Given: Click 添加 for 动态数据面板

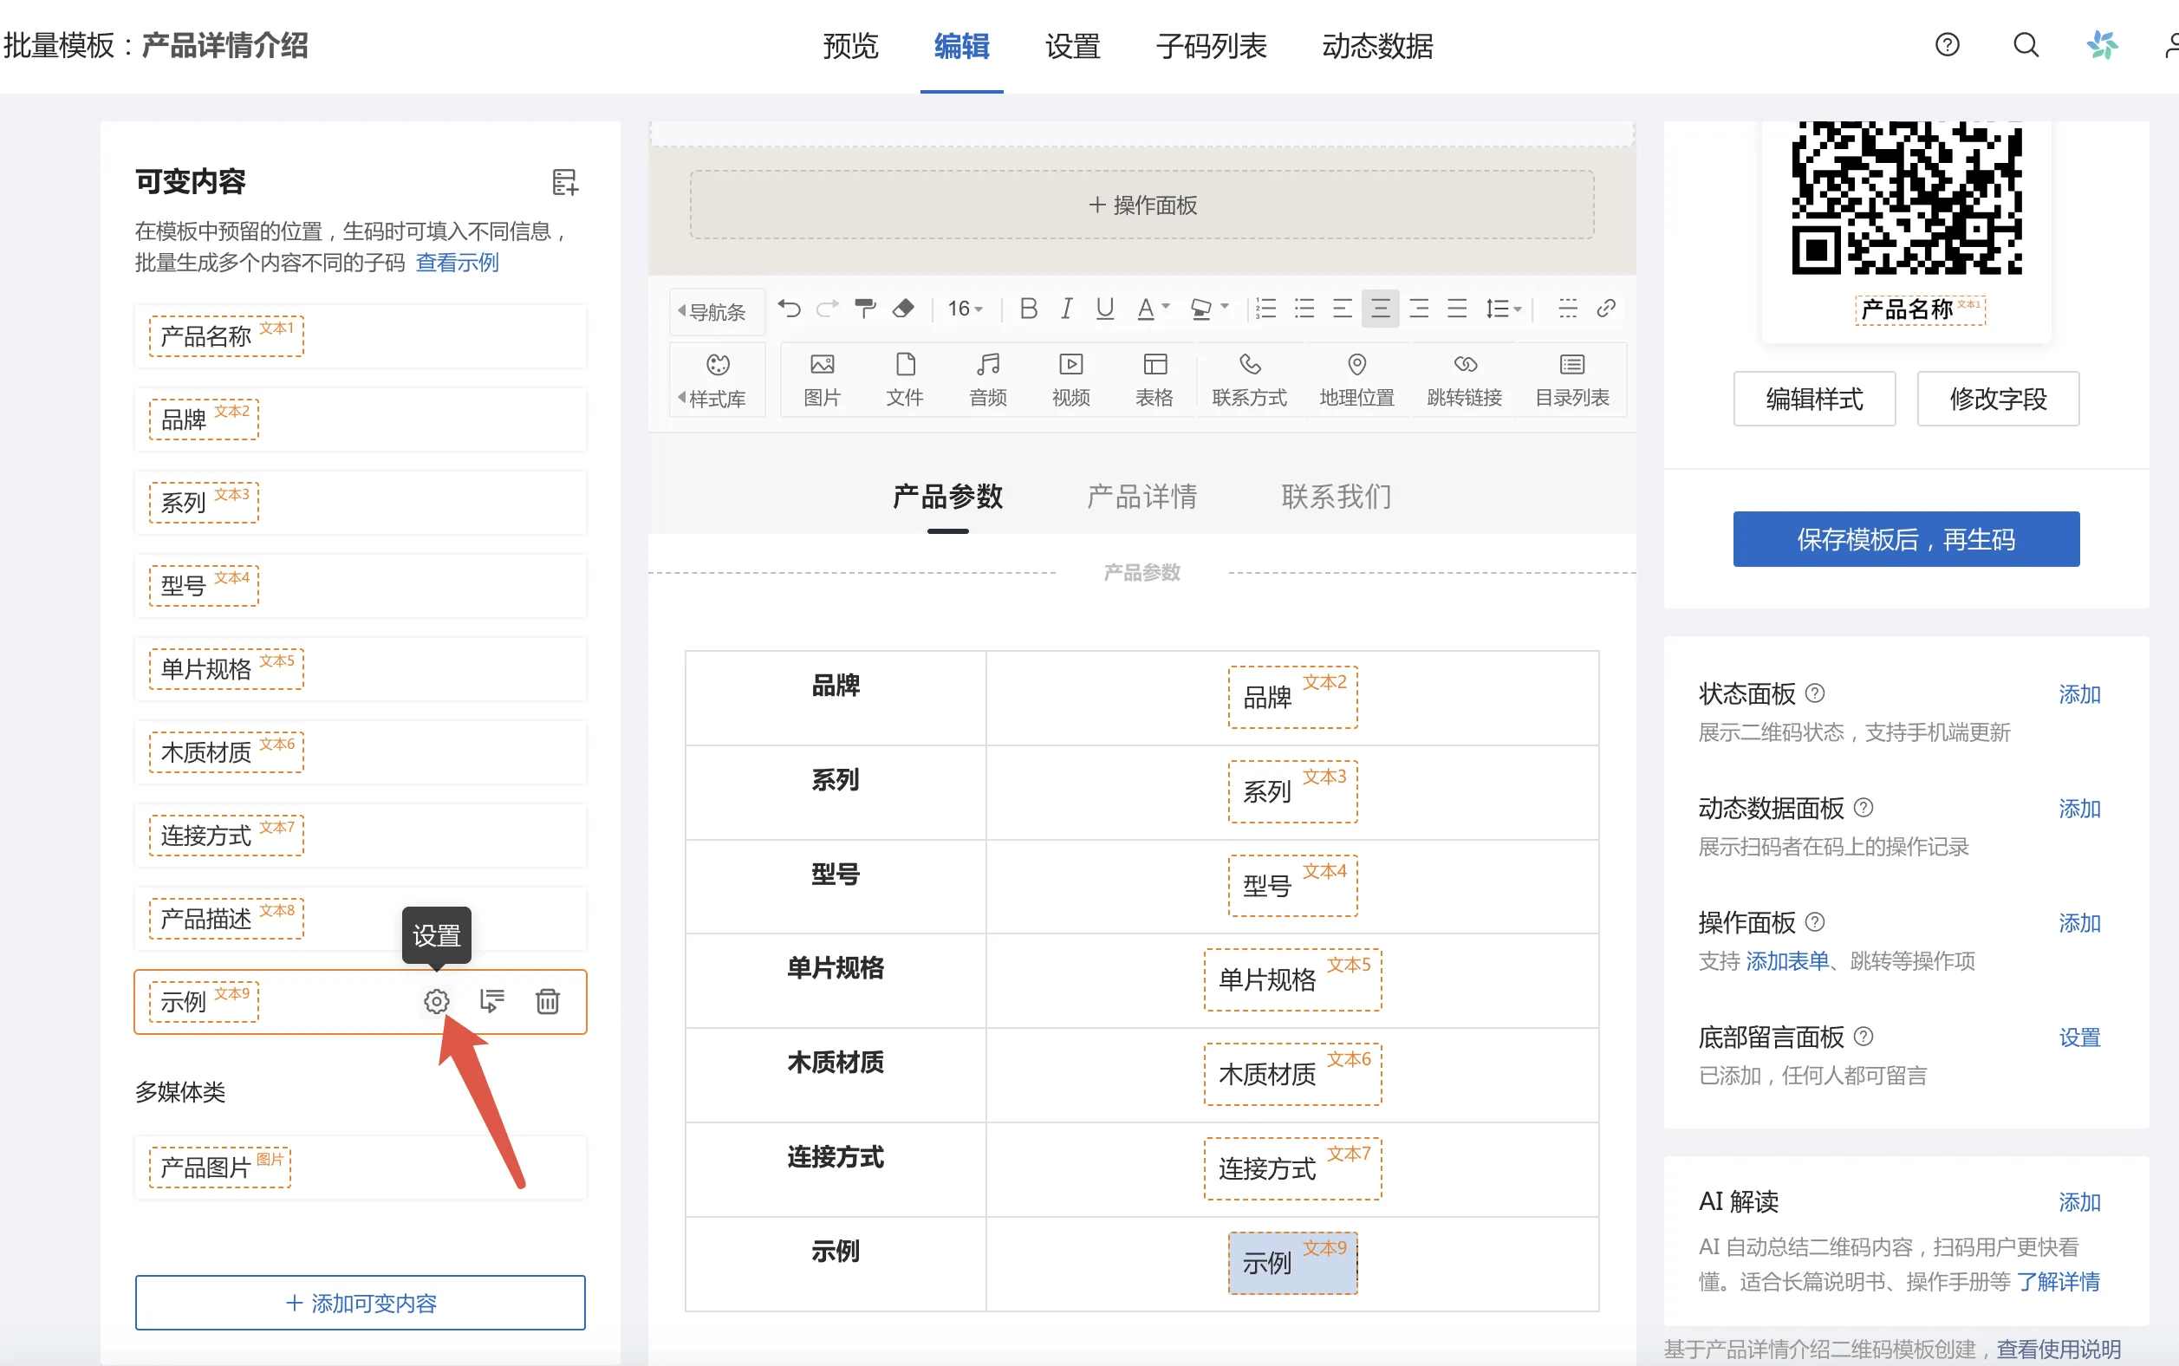Looking at the screenshot, I should pos(2078,809).
